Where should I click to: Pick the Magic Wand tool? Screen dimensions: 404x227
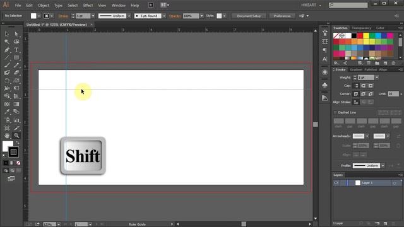coord(7,42)
